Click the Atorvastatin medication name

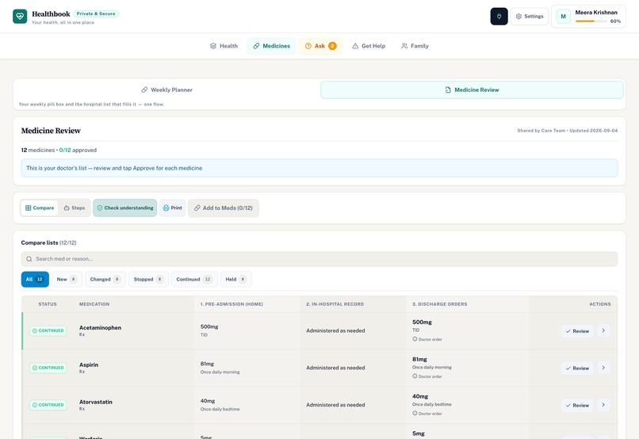pos(96,402)
